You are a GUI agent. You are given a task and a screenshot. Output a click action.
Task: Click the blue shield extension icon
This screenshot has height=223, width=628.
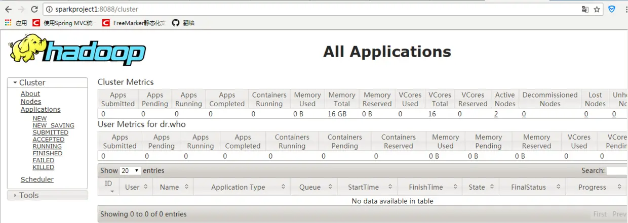point(612,9)
